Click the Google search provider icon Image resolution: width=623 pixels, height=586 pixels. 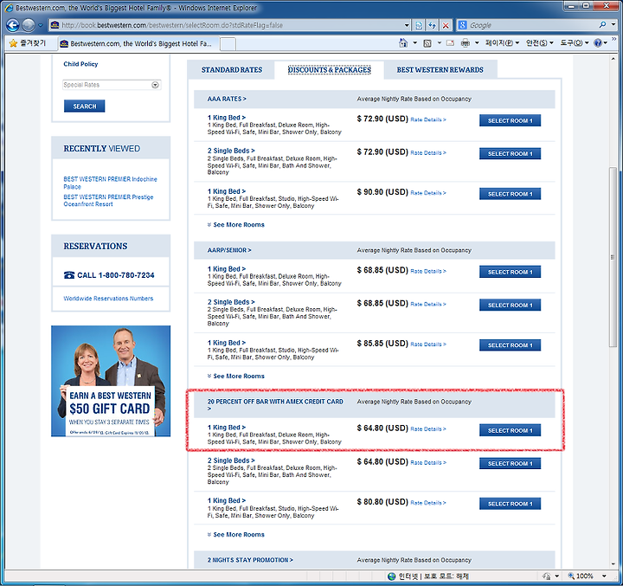click(462, 25)
